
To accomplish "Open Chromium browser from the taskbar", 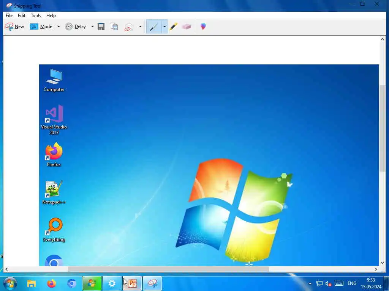I will tap(72, 283).
